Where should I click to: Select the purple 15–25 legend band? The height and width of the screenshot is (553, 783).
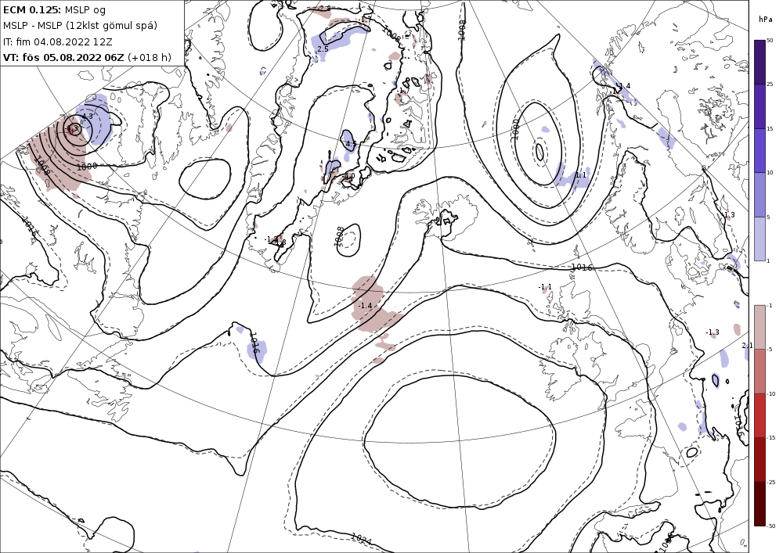click(x=760, y=106)
